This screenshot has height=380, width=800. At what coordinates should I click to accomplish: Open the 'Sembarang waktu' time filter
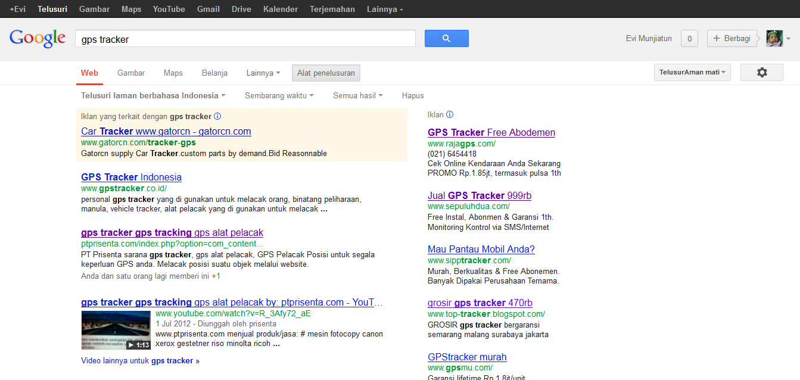[279, 95]
